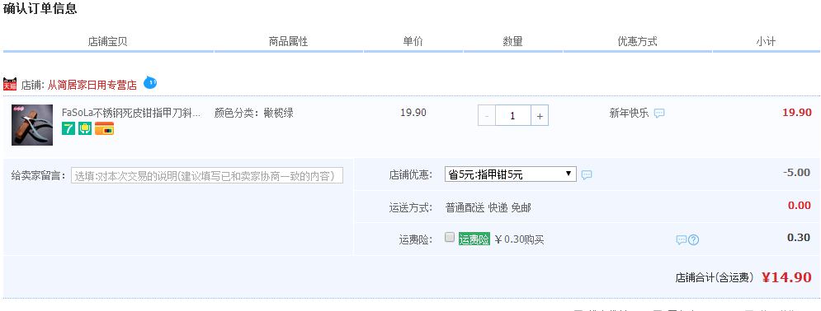The height and width of the screenshot is (311, 821).
Task: Open the help question mark for 运费险
Action: point(694,240)
